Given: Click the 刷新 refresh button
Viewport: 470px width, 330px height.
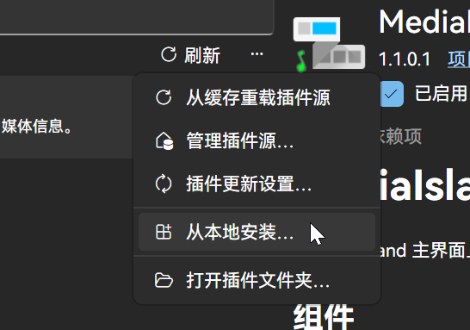Looking at the screenshot, I should click(191, 55).
